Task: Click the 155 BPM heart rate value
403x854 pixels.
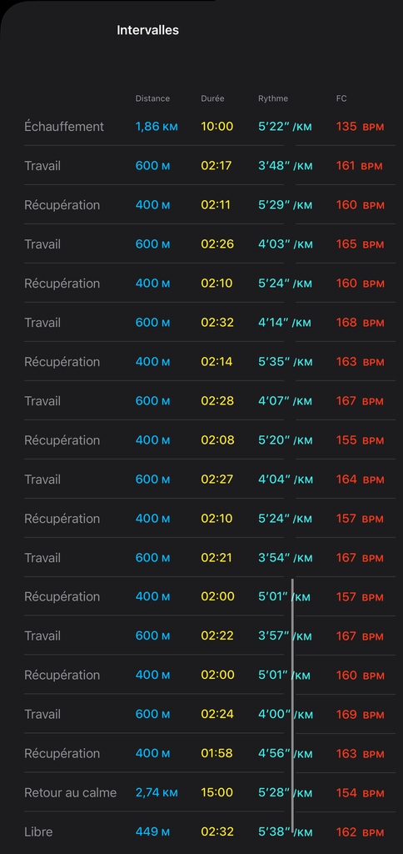Action: (360, 440)
